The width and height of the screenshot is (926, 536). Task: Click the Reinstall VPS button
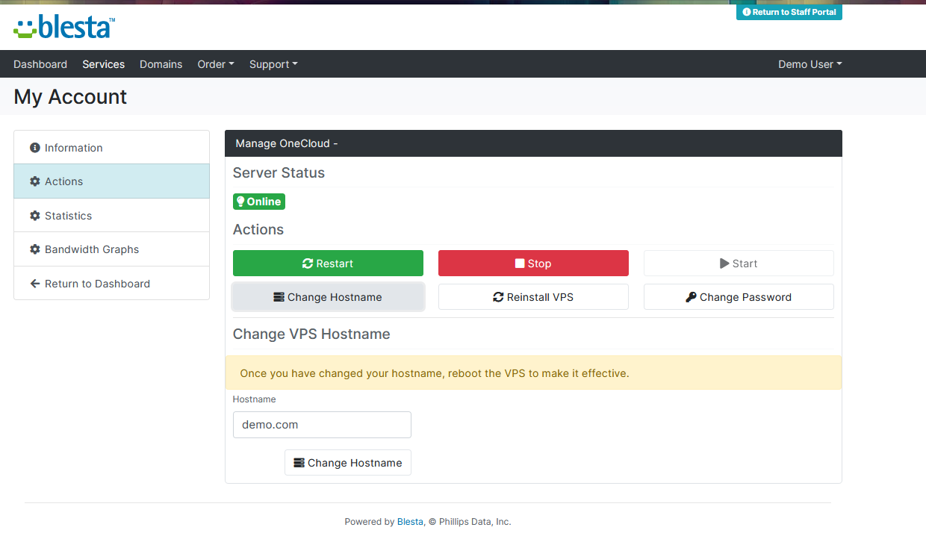(x=533, y=297)
